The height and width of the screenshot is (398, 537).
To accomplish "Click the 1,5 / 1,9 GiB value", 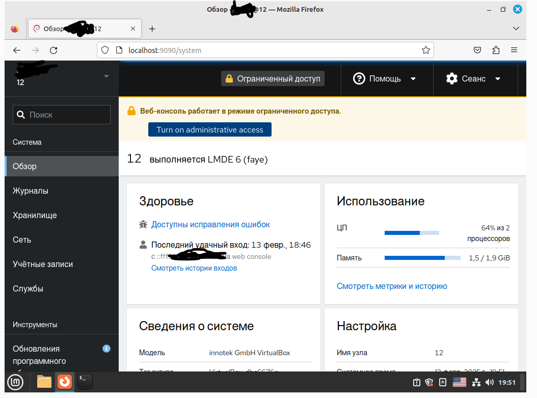I will [x=489, y=258].
